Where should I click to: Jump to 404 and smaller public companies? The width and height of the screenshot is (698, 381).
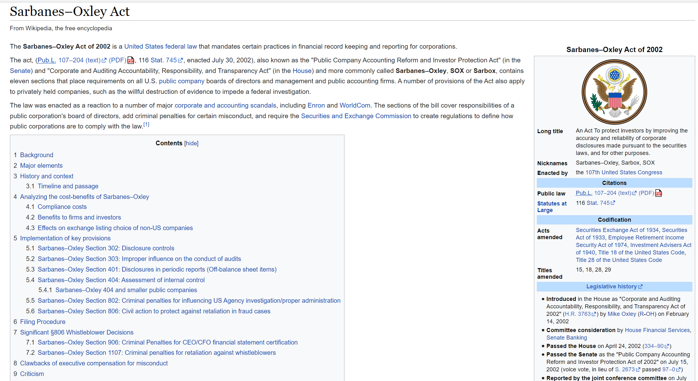(x=126, y=290)
